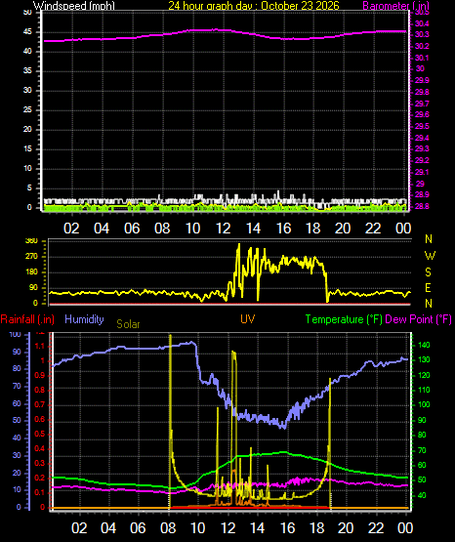
Task: Click the '20' hour label under humidity graph
Action: (345, 528)
